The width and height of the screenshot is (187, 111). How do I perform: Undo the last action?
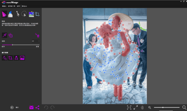(x=46, y=108)
